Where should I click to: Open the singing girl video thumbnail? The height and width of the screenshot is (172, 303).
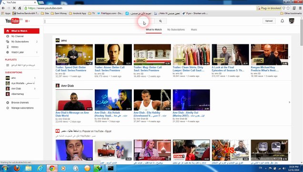[x=74, y=150]
